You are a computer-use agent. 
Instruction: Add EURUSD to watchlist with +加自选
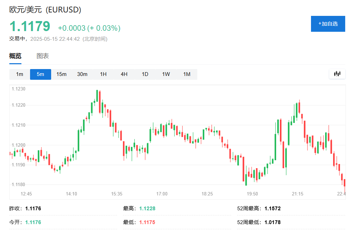[x=328, y=24]
